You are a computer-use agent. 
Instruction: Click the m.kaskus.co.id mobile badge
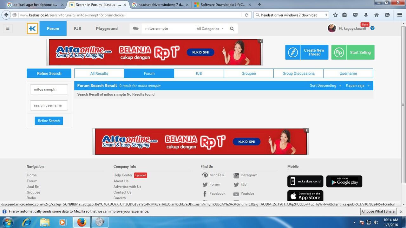point(305,181)
